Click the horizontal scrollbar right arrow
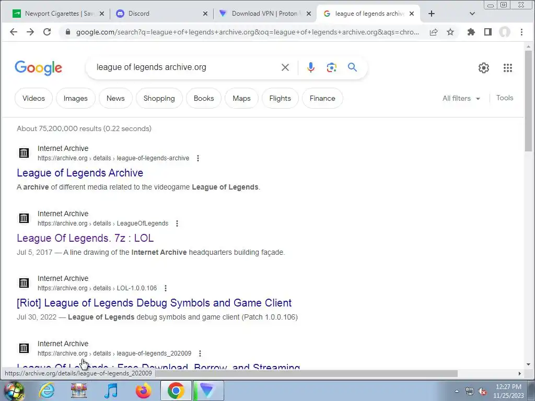 coord(520,373)
